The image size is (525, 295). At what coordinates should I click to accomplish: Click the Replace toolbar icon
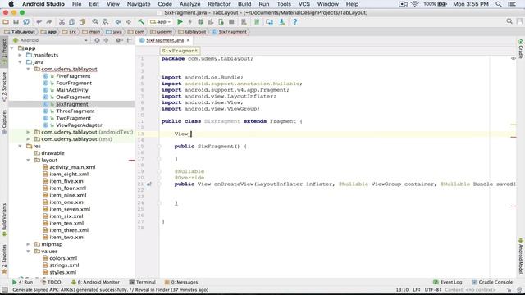(x=105, y=22)
